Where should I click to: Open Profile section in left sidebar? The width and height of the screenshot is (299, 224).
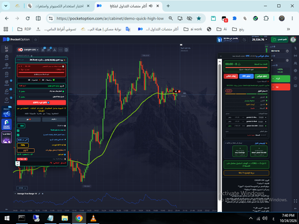[x=7, y=66]
